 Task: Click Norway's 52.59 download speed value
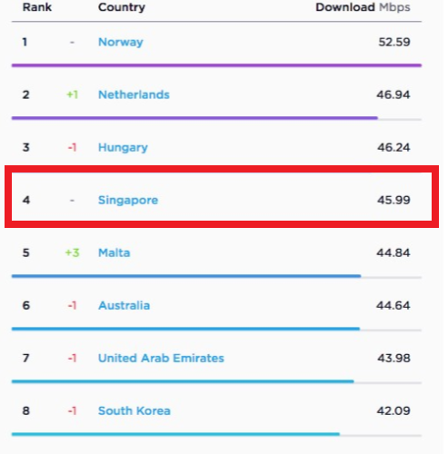point(394,42)
